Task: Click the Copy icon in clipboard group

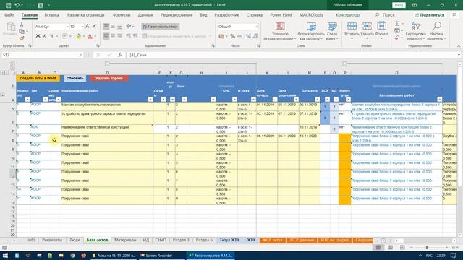Action: (22, 31)
